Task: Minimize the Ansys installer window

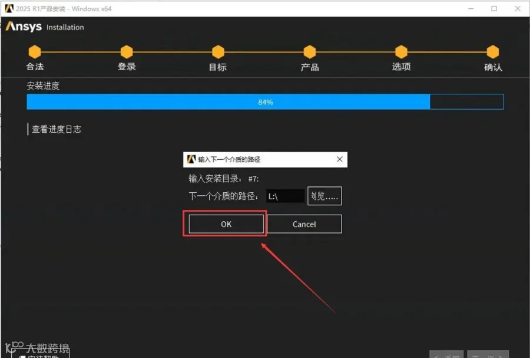Action: pos(471,8)
